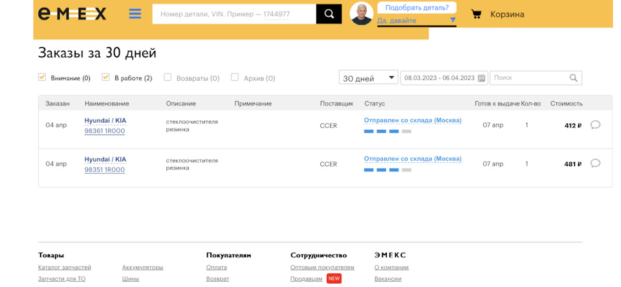Focus the part number search field

click(234, 14)
